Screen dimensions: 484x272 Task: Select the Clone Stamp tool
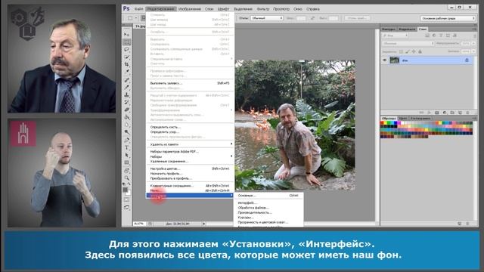pyautogui.click(x=127, y=94)
